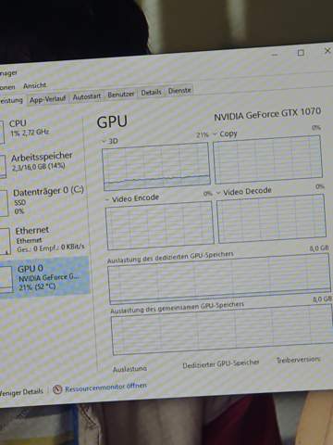This screenshot has width=333, height=445.
Task: Open the Video Decode engine dropdown
Action: tap(218, 193)
